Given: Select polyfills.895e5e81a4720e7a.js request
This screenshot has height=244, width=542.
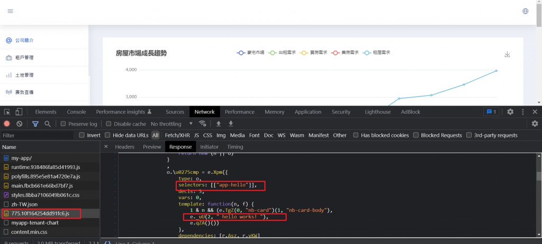Looking at the screenshot, I should coord(50,176).
